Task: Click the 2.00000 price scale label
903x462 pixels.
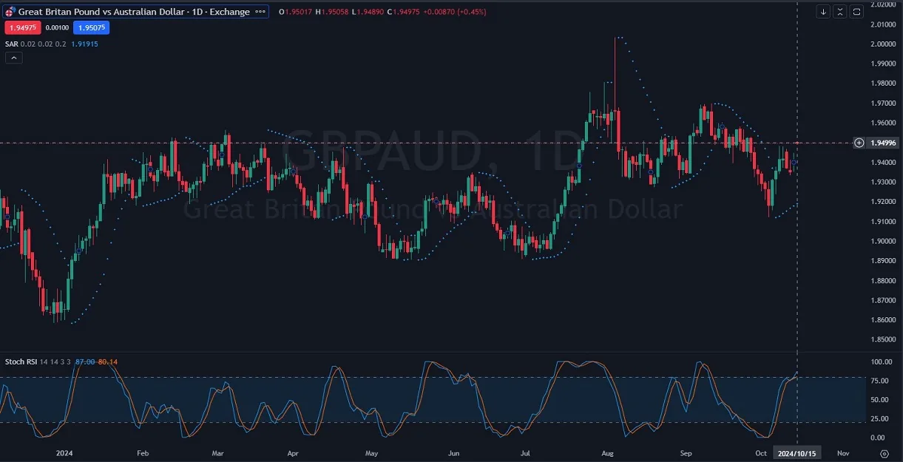Action: [x=884, y=44]
